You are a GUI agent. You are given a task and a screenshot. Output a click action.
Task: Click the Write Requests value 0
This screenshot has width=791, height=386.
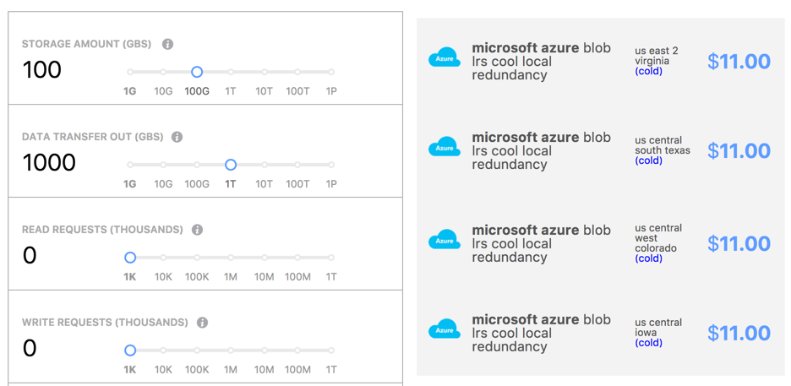click(30, 348)
